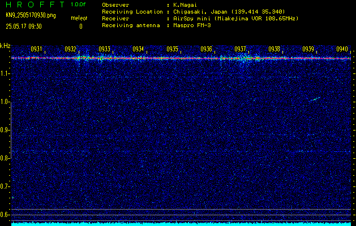Click the Receiving Location label

pos(132,12)
